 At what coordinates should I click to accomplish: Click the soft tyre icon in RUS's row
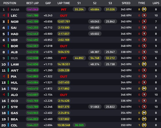[x=144, y=58]
